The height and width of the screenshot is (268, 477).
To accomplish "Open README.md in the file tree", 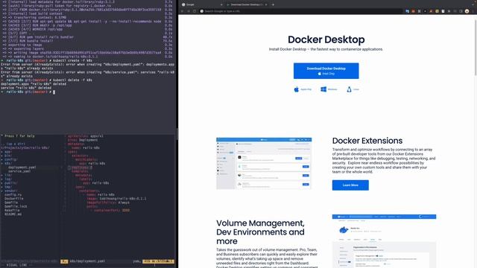I will tap(13, 214).
